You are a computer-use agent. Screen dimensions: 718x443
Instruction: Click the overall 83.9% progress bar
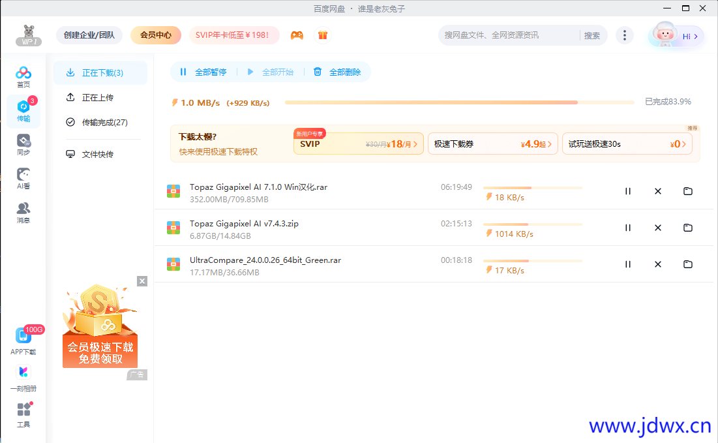coord(459,102)
